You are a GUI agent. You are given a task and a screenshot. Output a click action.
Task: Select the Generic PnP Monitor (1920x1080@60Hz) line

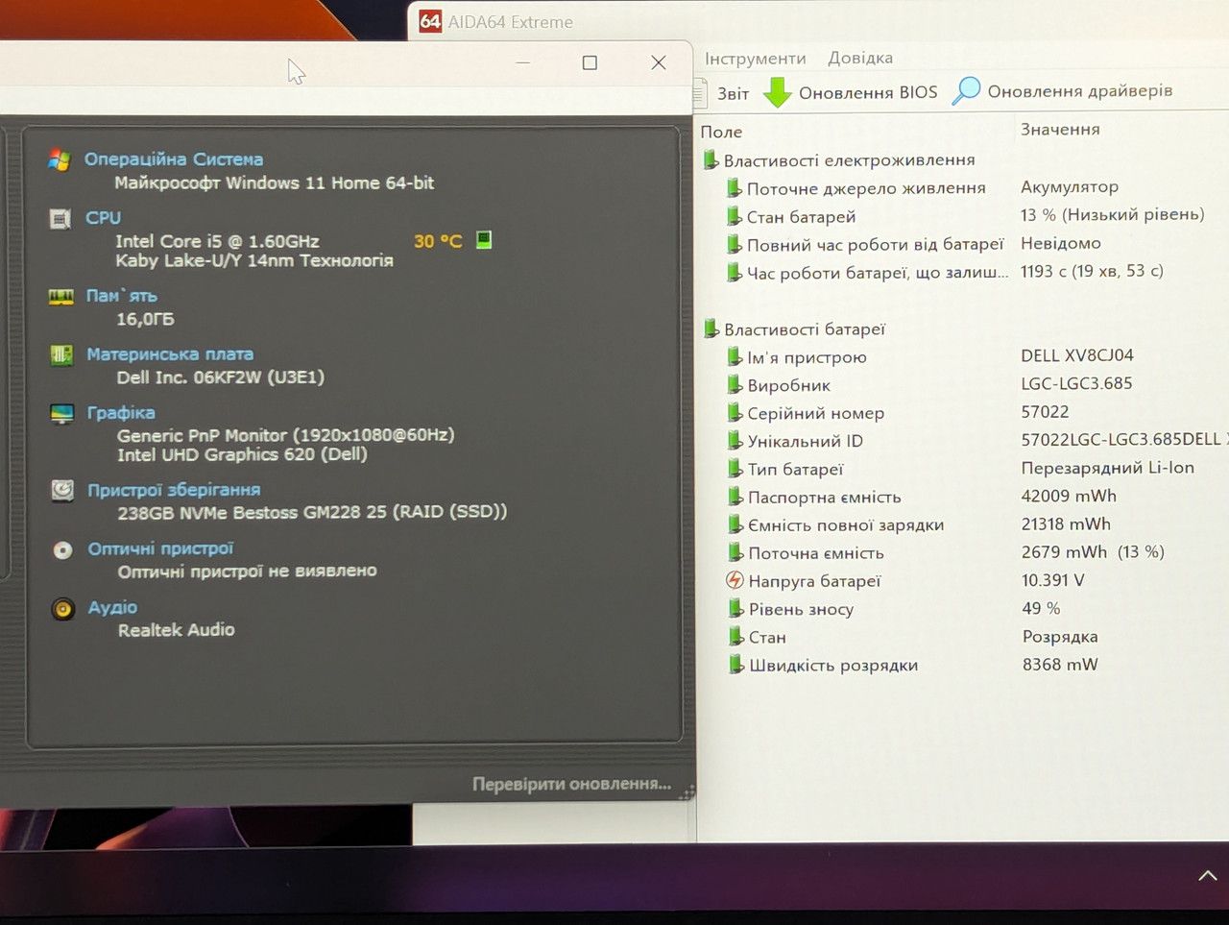(286, 435)
